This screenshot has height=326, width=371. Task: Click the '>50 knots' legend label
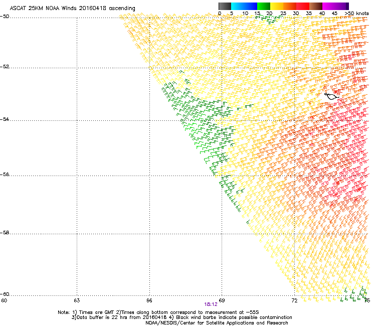click(356, 14)
